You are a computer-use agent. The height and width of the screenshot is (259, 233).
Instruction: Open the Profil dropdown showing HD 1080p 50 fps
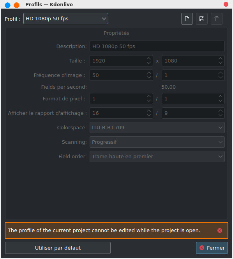(x=66, y=19)
